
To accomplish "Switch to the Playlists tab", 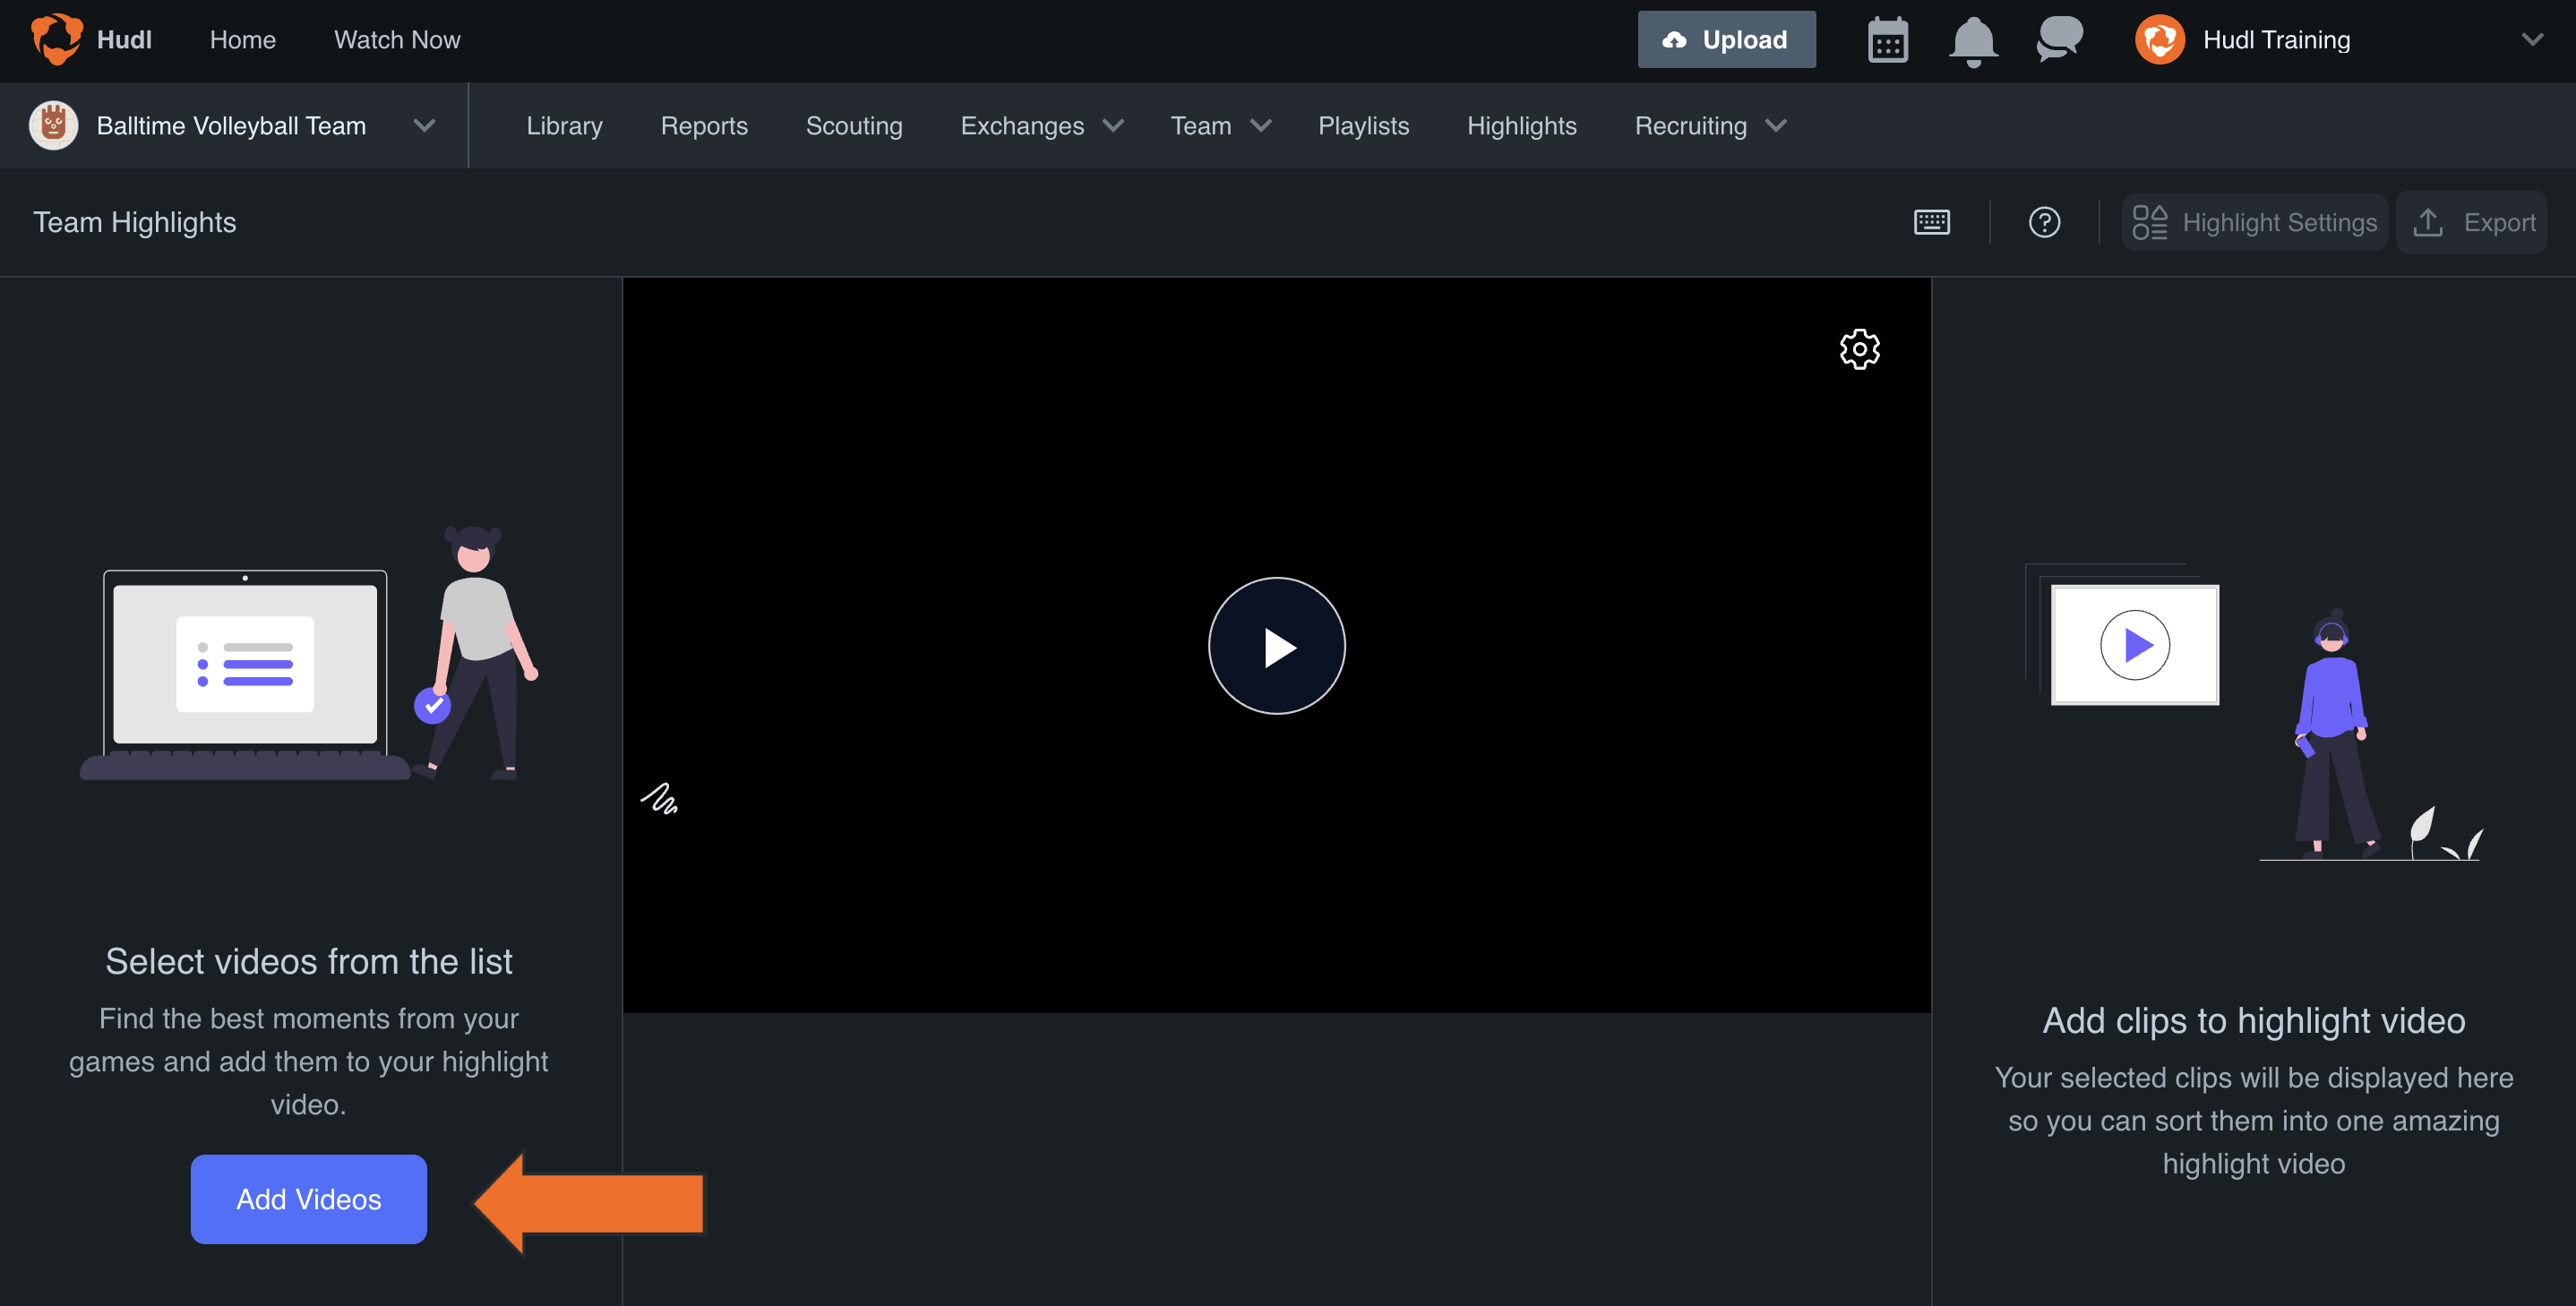I will [x=1363, y=126].
